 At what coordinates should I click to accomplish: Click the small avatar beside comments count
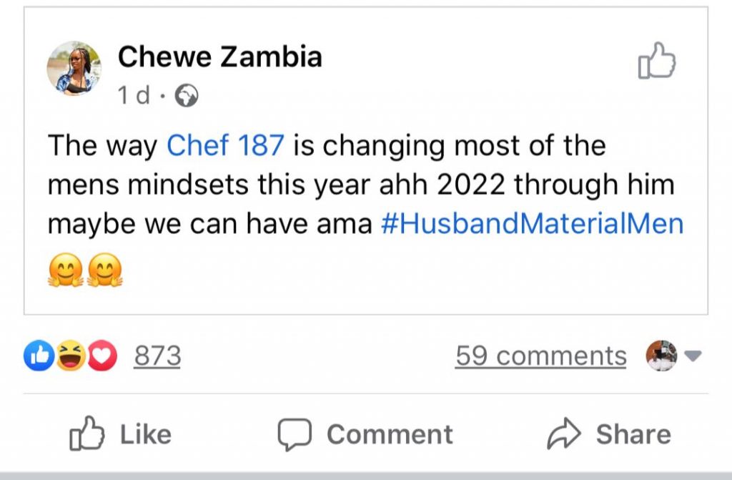[661, 356]
